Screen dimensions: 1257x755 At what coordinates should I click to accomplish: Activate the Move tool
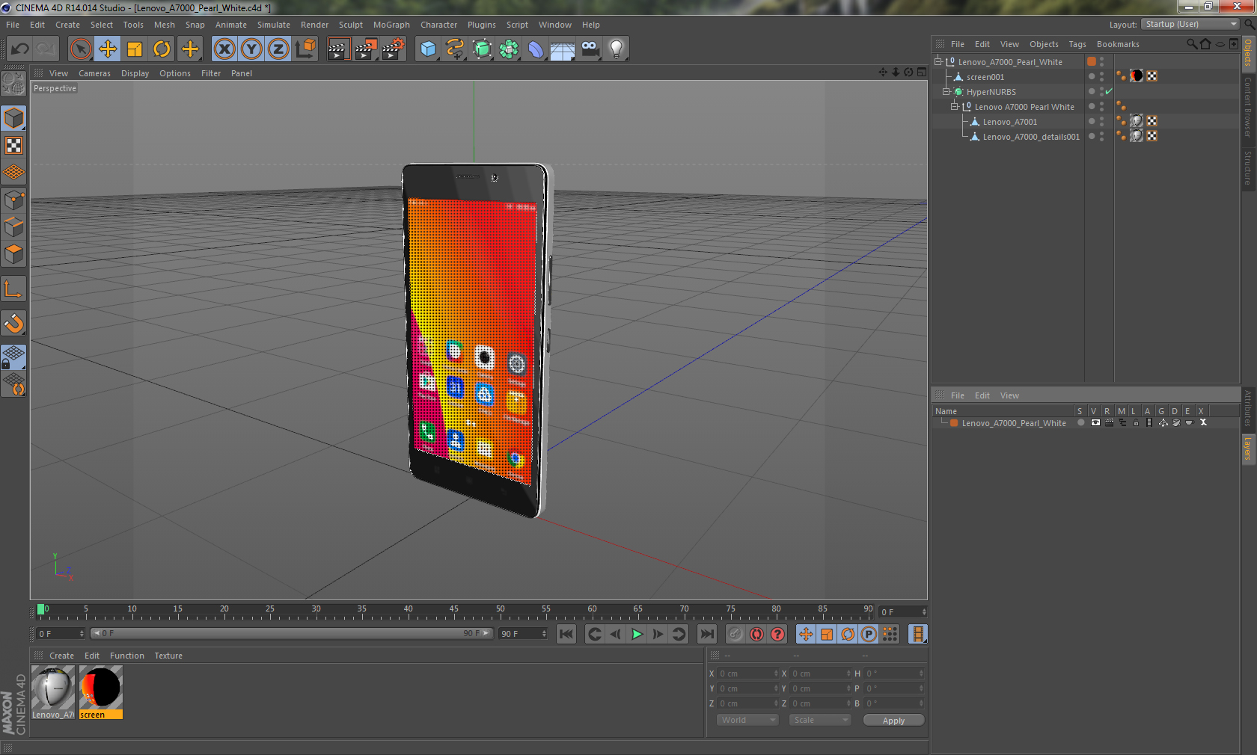(x=108, y=49)
